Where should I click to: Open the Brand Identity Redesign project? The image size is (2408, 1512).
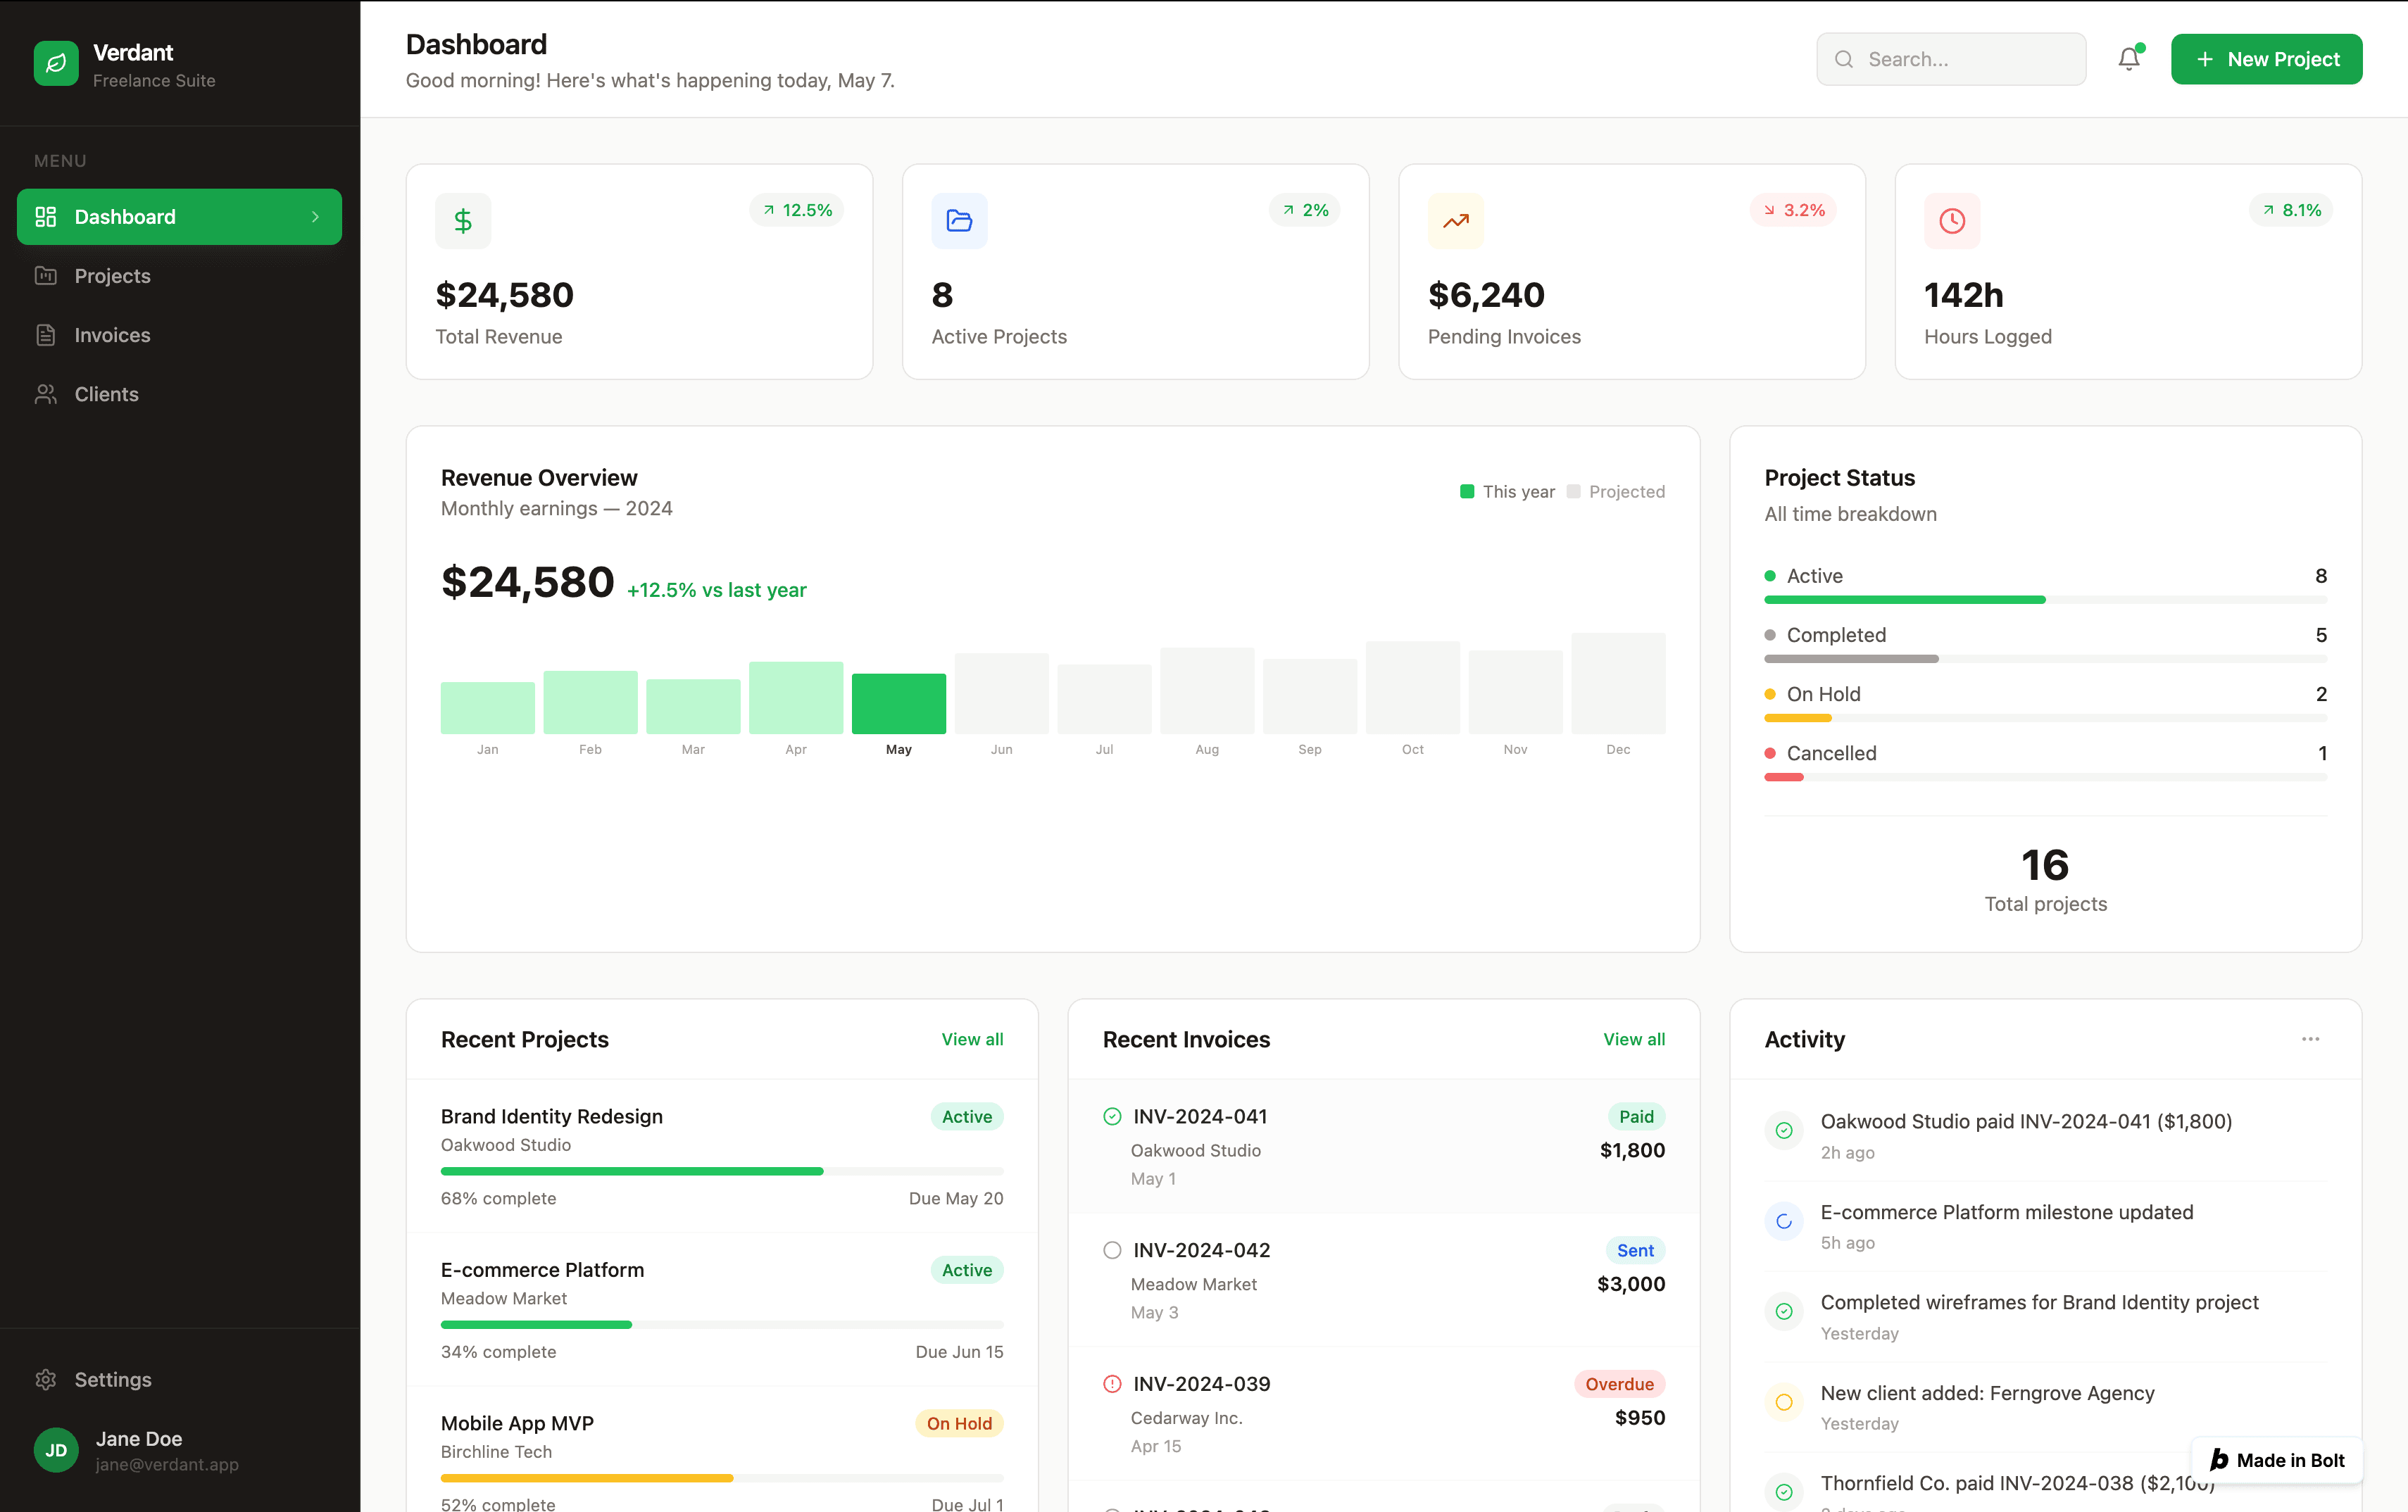point(722,1156)
